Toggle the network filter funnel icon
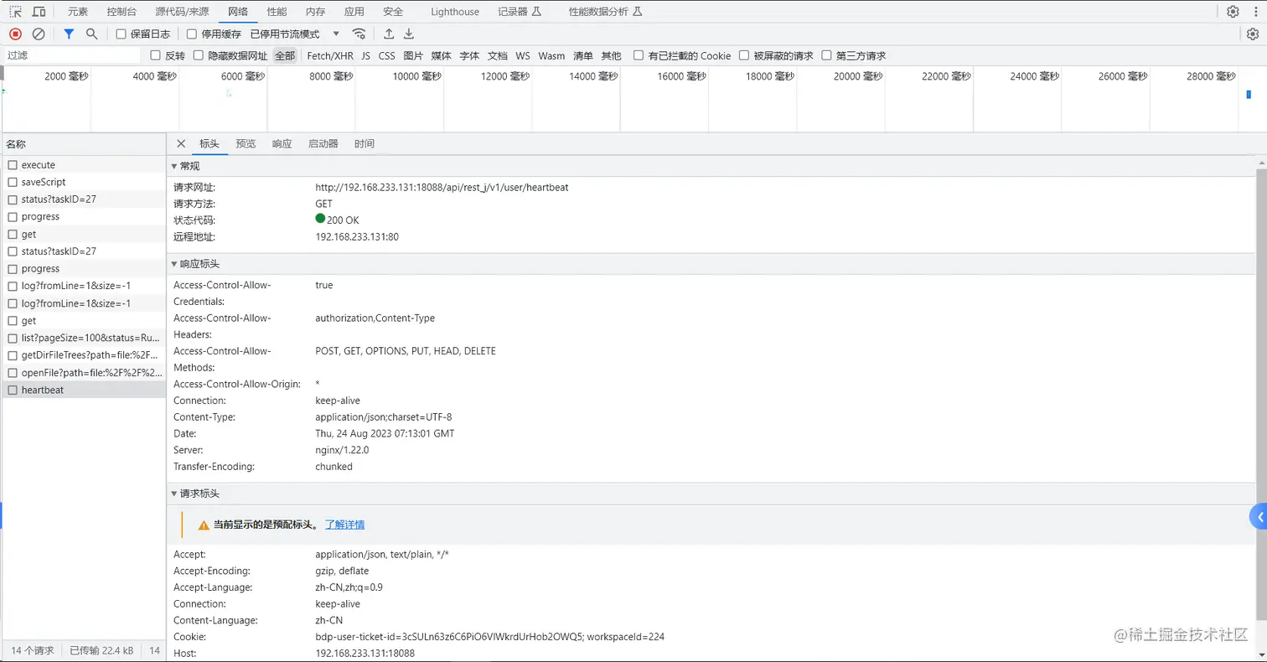Image resolution: width=1267 pixels, height=662 pixels. coord(69,34)
